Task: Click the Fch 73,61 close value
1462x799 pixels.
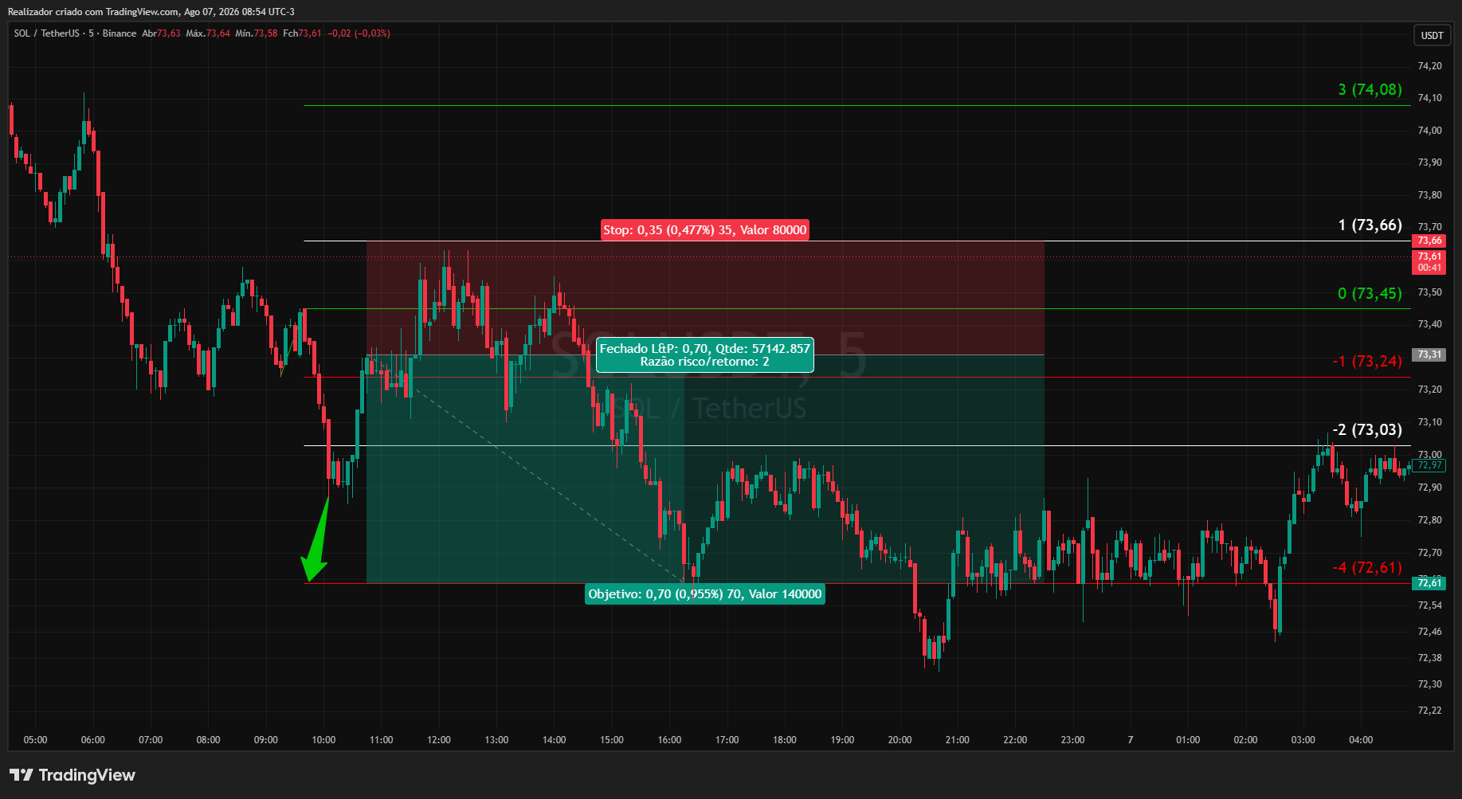Action: click(302, 33)
